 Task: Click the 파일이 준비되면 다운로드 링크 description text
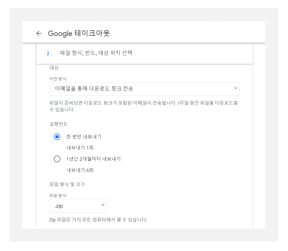point(144,106)
